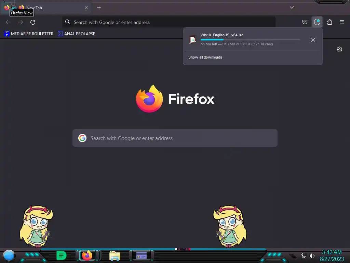Screen dimensions: 350x263
Task: Open Firefox View pinned icon
Action: point(7,8)
